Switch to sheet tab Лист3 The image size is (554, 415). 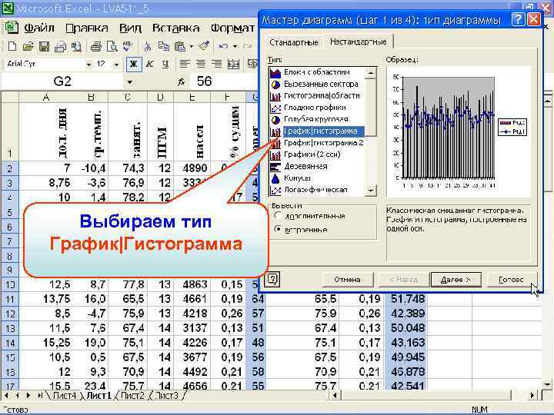click(x=167, y=396)
